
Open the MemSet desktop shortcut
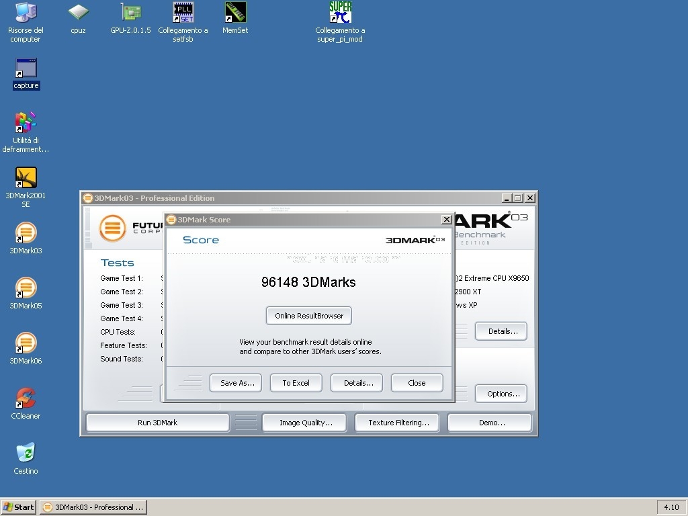click(x=235, y=18)
